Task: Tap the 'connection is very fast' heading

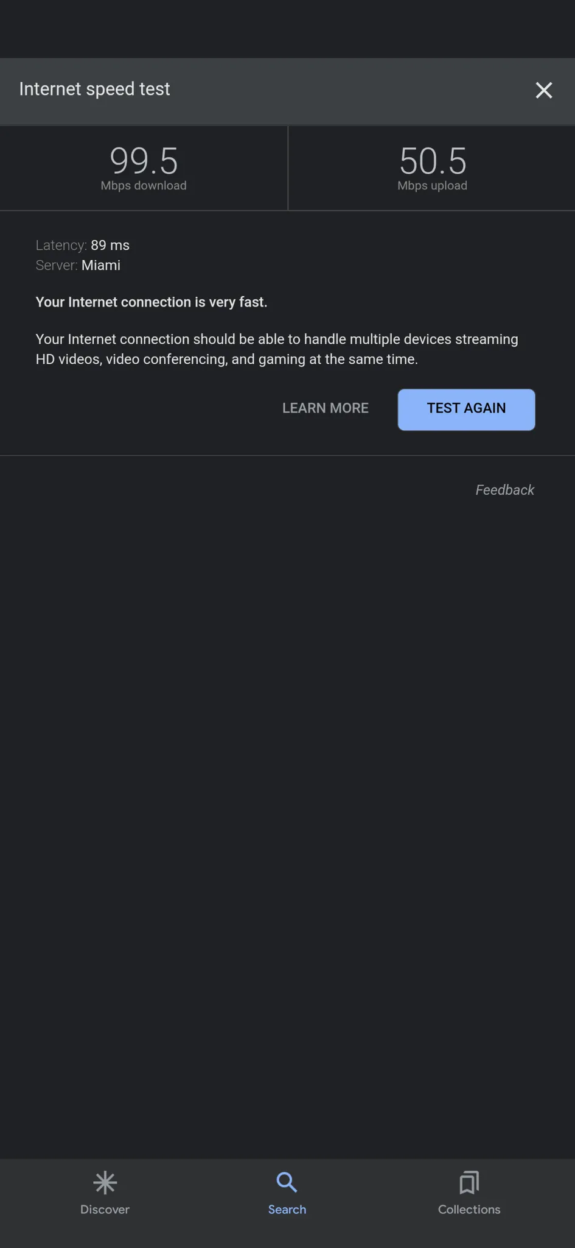Action: (152, 302)
